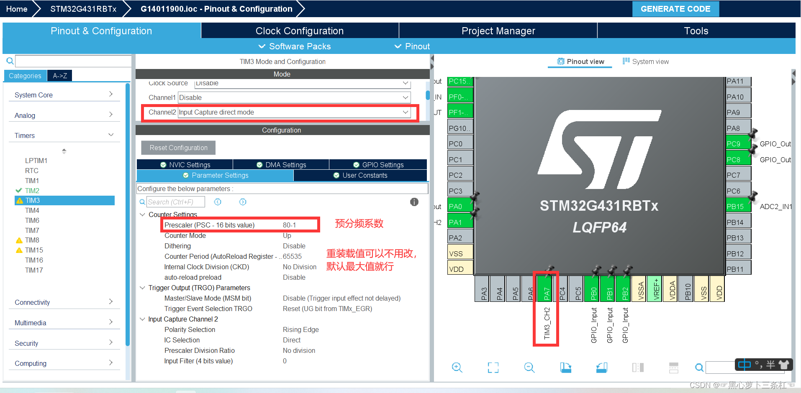This screenshot has width=801, height=393.
Task: Expand the Connectivity category
Action: [x=64, y=302]
